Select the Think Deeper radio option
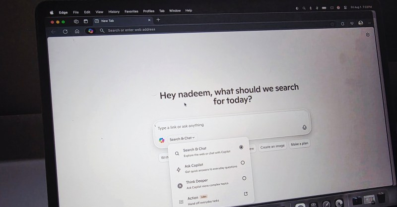Viewport: 397px width, 207px height. pyautogui.click(x=244, y=178)
